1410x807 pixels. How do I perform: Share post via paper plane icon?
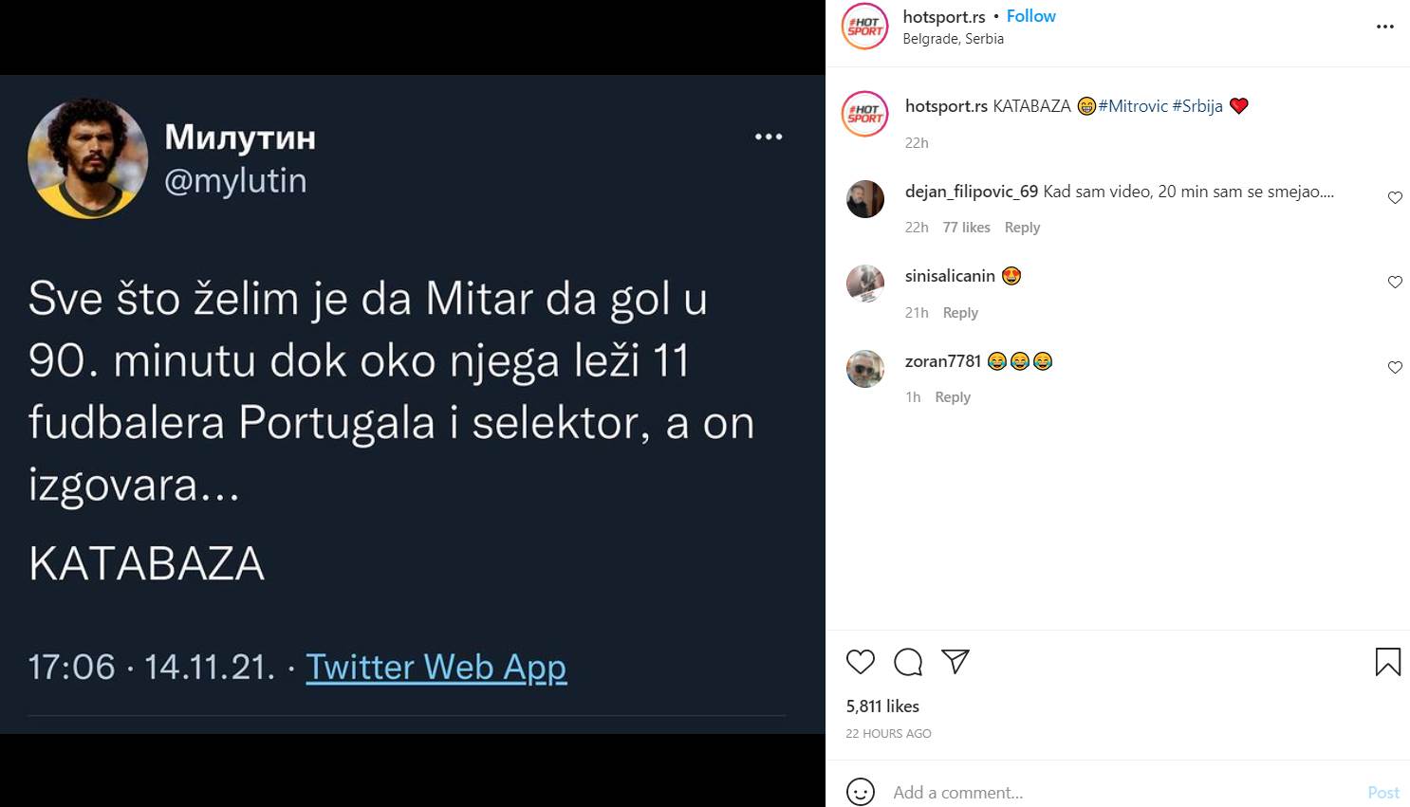(955, 662)
